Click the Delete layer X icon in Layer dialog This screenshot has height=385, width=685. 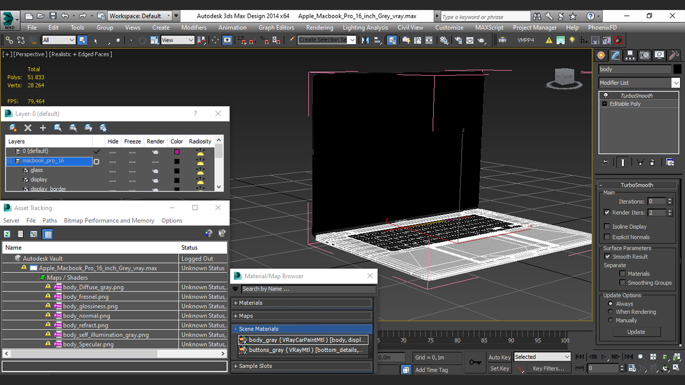point(28,128)
